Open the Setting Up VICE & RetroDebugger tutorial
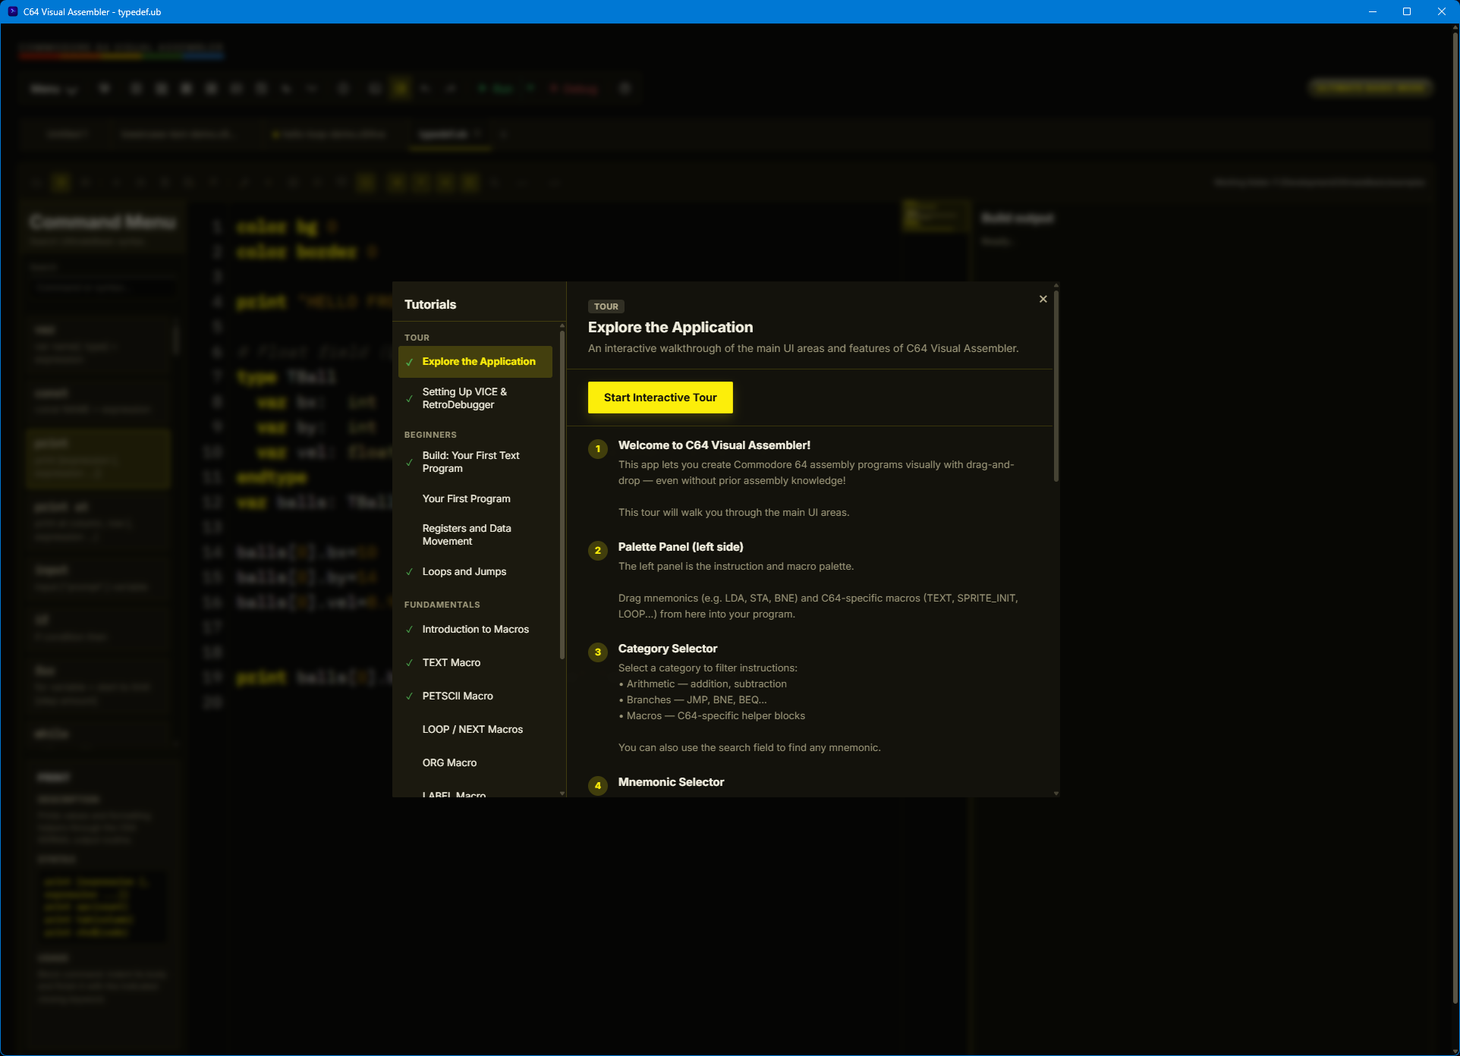 [475, 398]
